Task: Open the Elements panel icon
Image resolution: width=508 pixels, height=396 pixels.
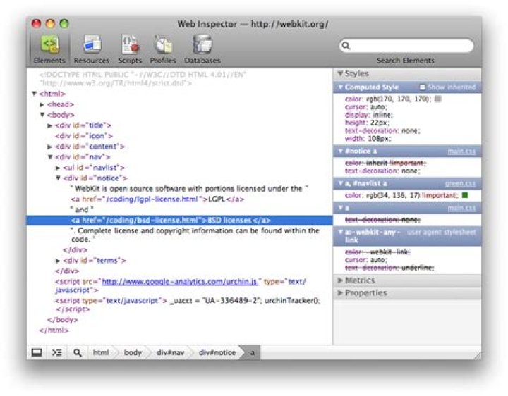Action: [x=49, y=44]
